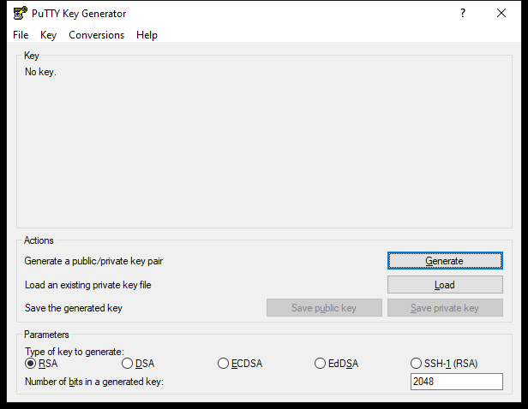Select the ECDSA key type
The width and height of the screenshot is (528, 409).
(x=240, y=364)
